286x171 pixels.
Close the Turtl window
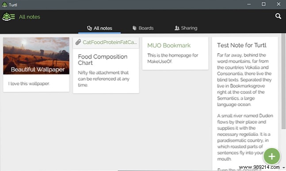(x=278, y=4)
